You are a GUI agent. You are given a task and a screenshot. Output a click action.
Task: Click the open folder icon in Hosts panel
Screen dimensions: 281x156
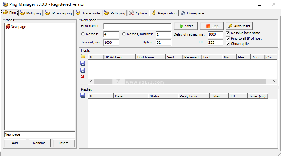(83, 57)
